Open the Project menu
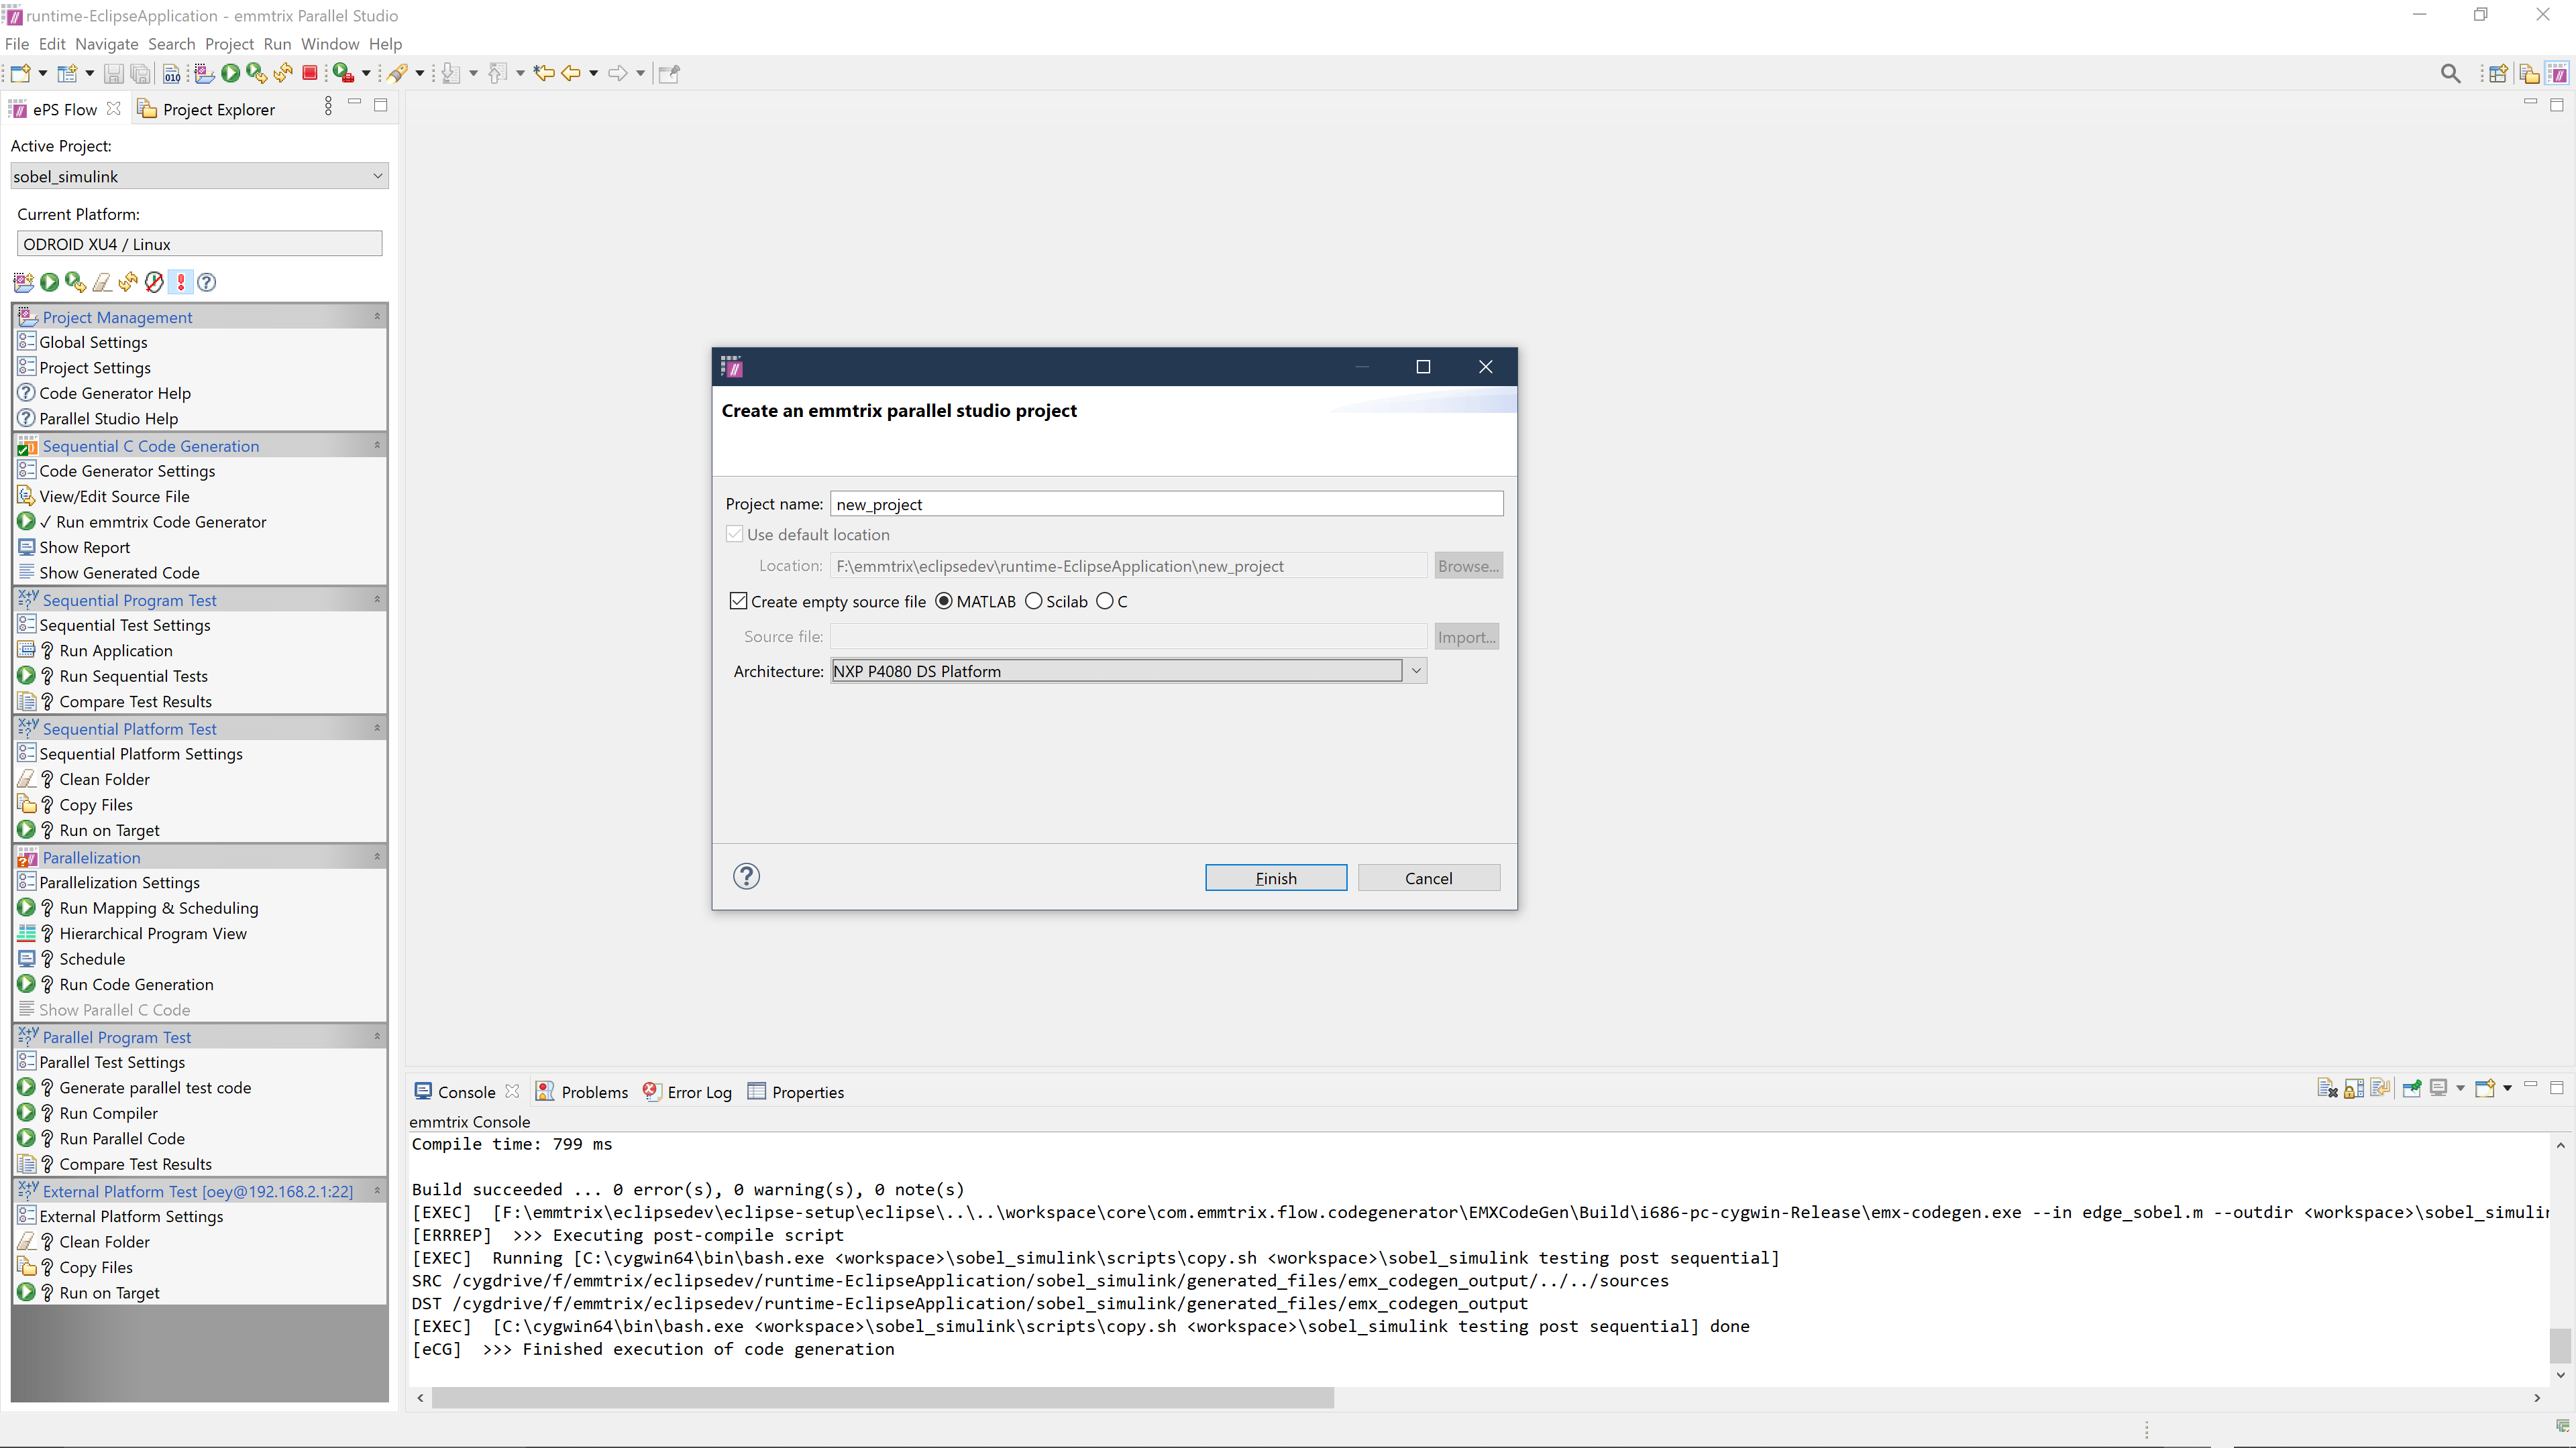The image size is (2576, 1448). 229,44
